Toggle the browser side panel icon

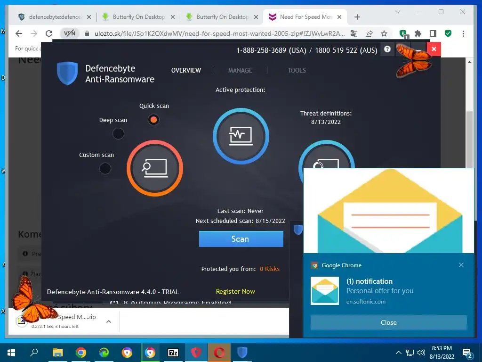tap(433, 33)
